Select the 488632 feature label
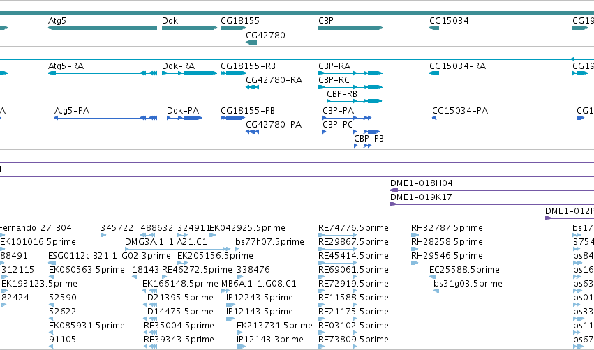 (x=157, y=228)
